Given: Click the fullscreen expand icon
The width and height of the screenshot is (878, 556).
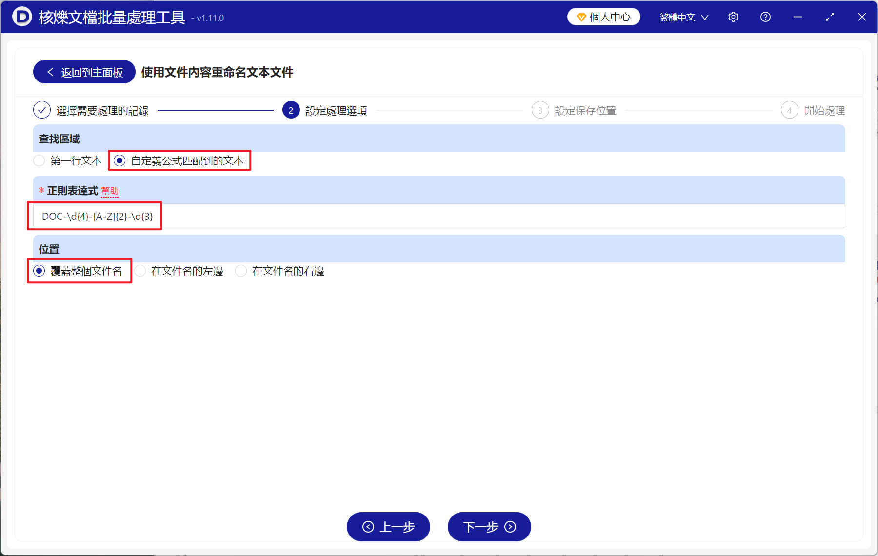Looking at the screenshot, I should click(830, 17).
